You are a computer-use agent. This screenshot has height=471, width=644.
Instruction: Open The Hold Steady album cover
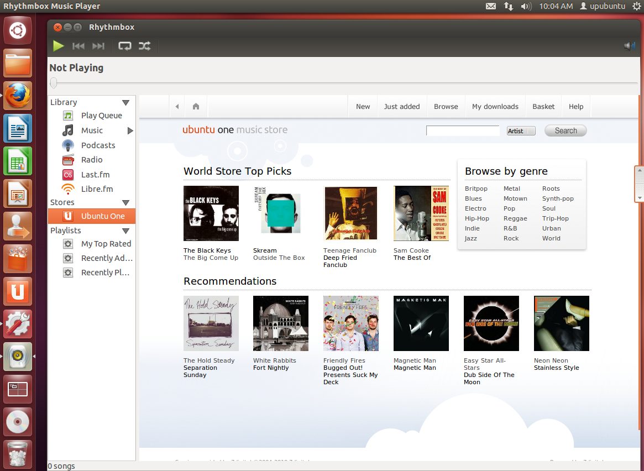[211, 323]
